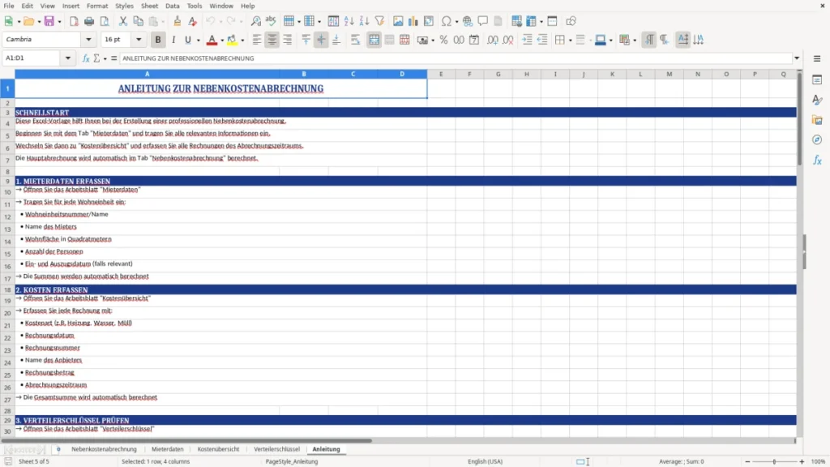Open the Font Name dropdown list

pos(88,40)
